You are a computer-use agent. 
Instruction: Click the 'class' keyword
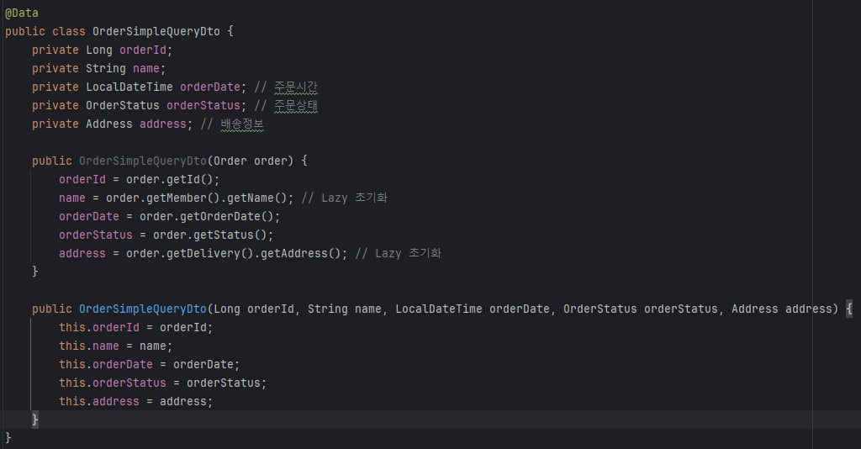pos(69,31)
